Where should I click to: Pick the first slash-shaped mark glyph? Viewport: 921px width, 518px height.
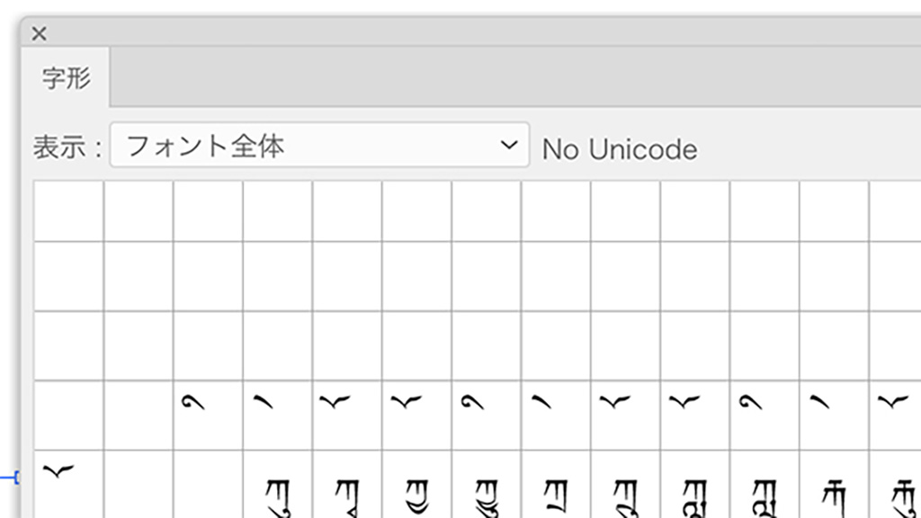click(264, 403)
